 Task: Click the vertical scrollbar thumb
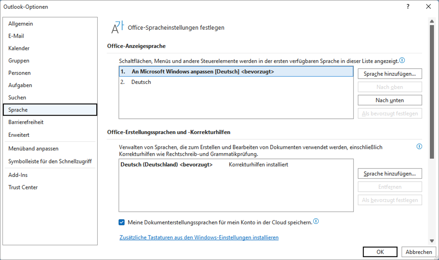point(432,92)
